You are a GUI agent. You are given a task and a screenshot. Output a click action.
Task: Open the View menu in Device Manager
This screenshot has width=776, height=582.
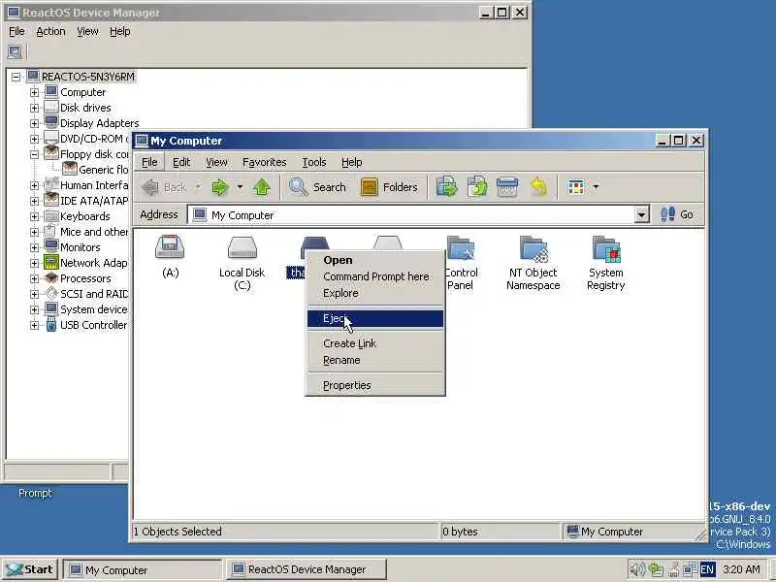click(x=87, y=31)
